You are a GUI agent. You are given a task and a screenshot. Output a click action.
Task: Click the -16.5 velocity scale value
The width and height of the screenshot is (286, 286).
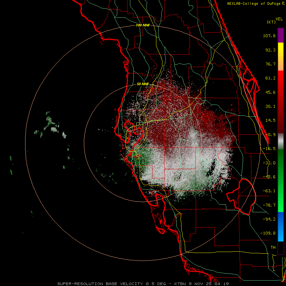coord(269,149)
